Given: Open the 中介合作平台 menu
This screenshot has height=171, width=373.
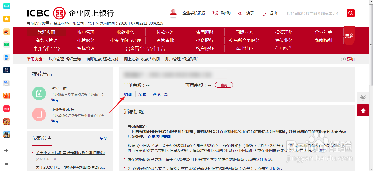Looking at the screenshot, I should [46, 48].
